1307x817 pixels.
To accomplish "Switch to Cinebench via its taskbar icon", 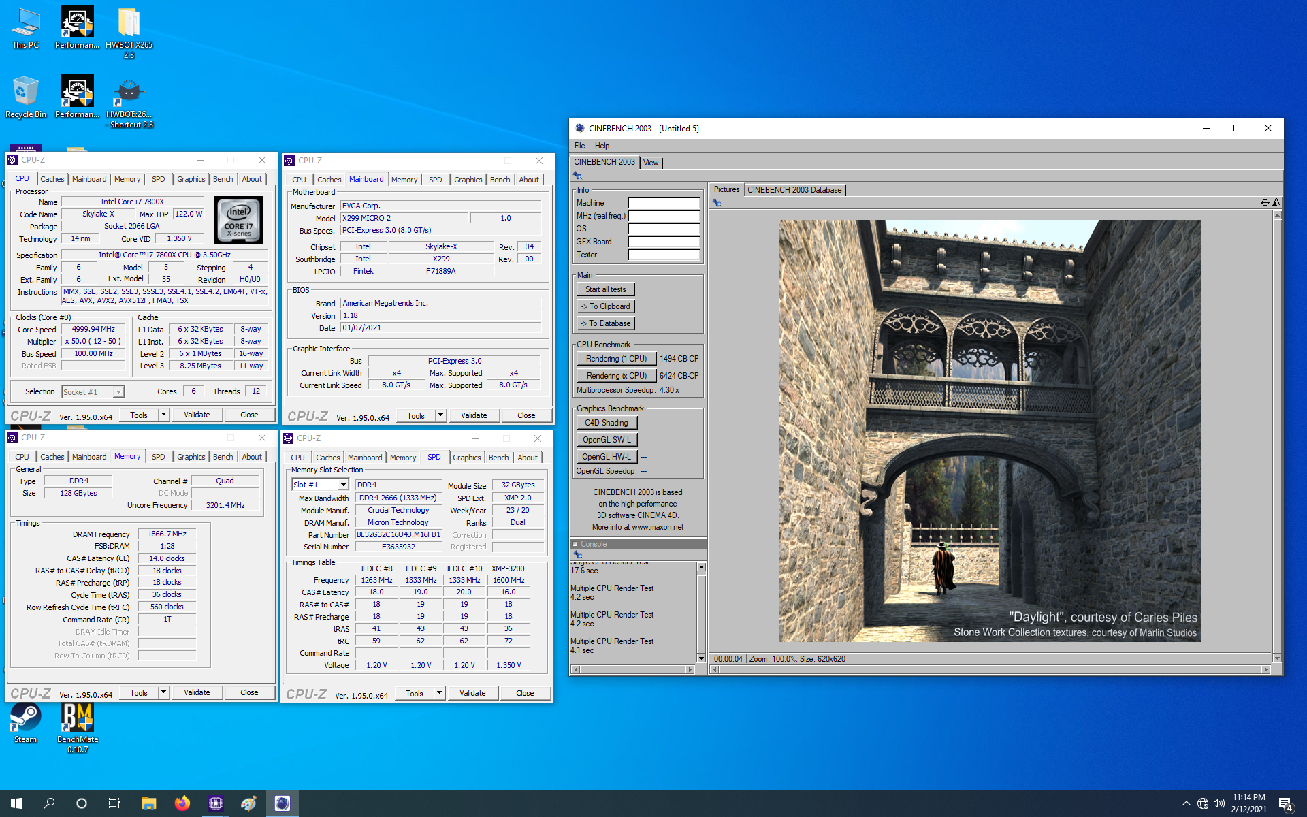I will click(282, 803).
